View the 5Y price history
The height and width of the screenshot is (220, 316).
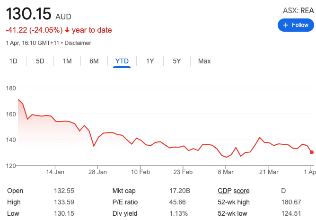pos(177,61)
